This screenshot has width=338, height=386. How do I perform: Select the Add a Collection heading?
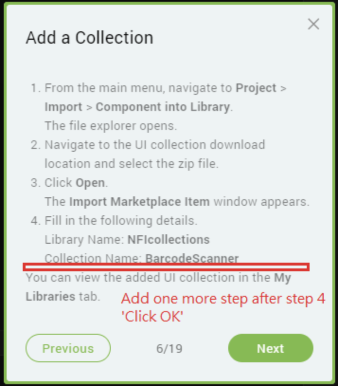coord(89,37)
